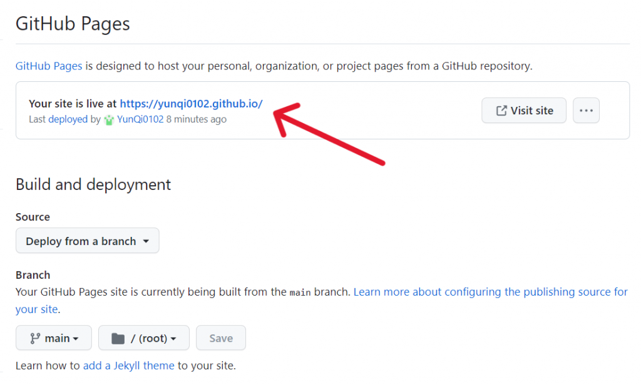Open the main branch selector dropdown

coord(54,338)
